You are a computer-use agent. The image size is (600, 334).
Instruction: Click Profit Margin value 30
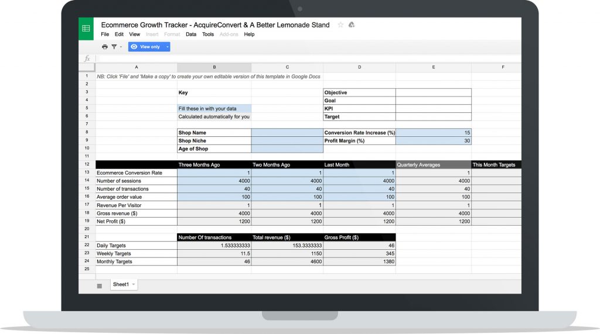[434, 140]
